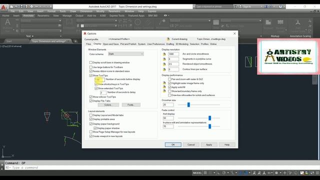
Task: Click the Help button in Options dialog
Action: click(227, 144)
